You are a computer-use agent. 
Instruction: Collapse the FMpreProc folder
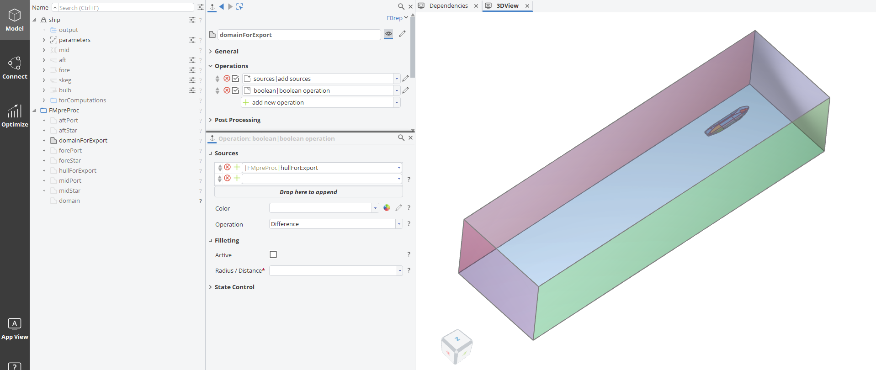(x=34, y=111)
